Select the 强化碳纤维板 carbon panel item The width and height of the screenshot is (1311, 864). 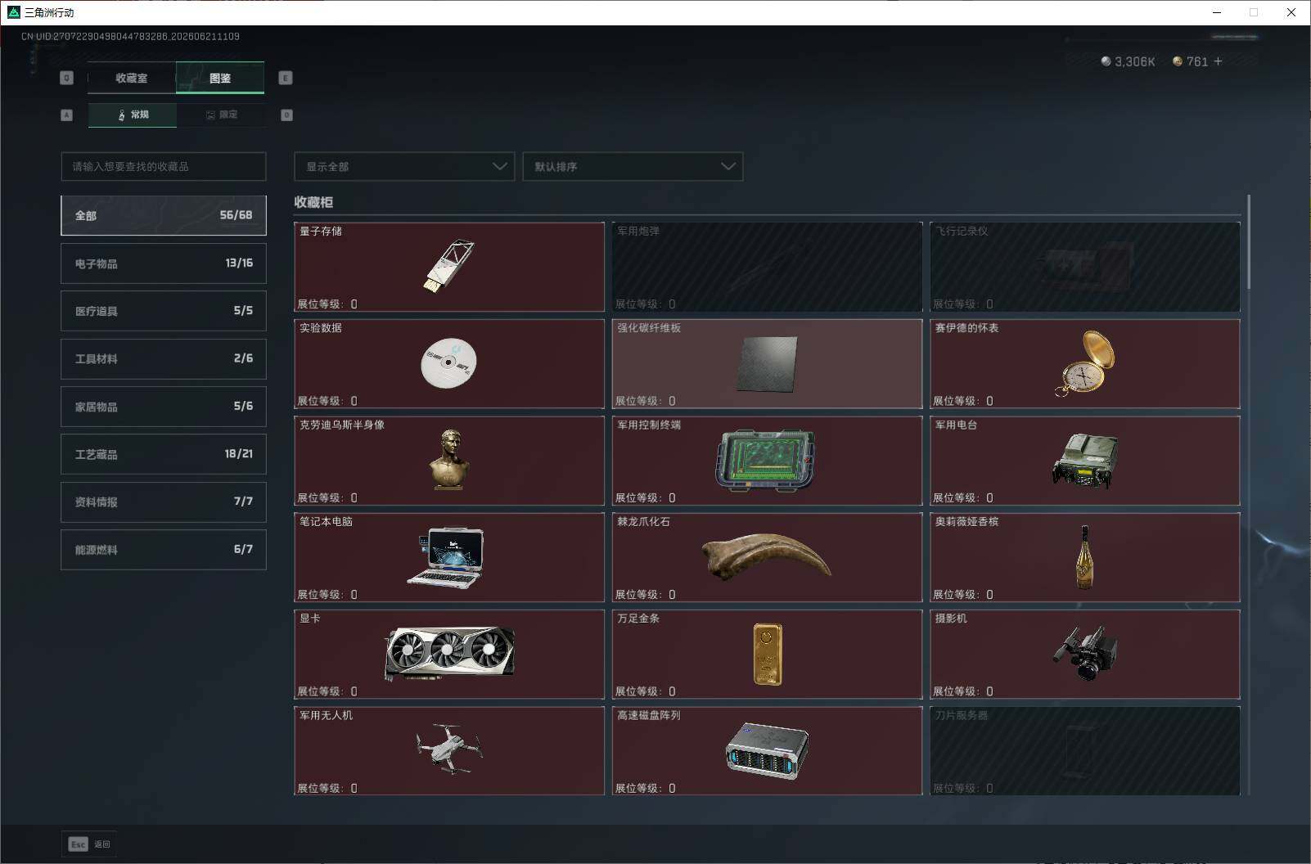tap(767, 363)
